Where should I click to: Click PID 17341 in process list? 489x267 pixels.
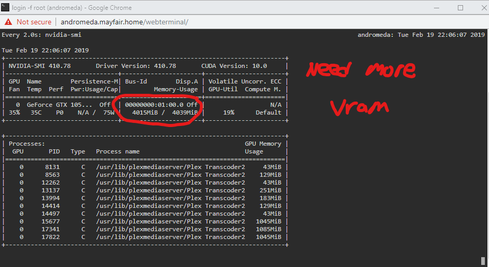[50, 229]
